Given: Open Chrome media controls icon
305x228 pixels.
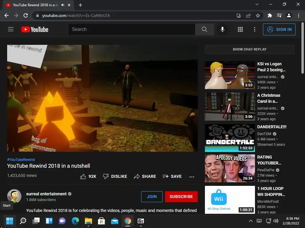Looking at the screenshot, I should tap(279, 15).
